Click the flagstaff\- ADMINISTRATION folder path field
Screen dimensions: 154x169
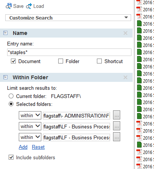pos(76,116)
